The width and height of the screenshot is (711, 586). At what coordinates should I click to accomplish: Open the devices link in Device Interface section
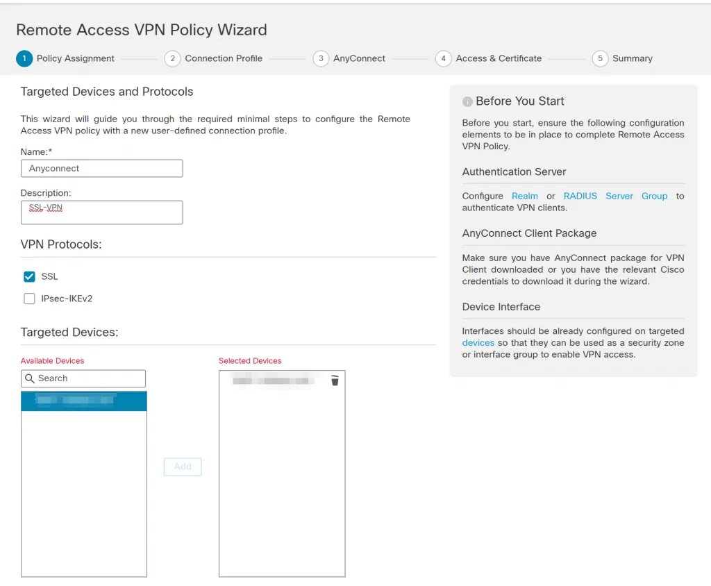click(x=478, y=342)
